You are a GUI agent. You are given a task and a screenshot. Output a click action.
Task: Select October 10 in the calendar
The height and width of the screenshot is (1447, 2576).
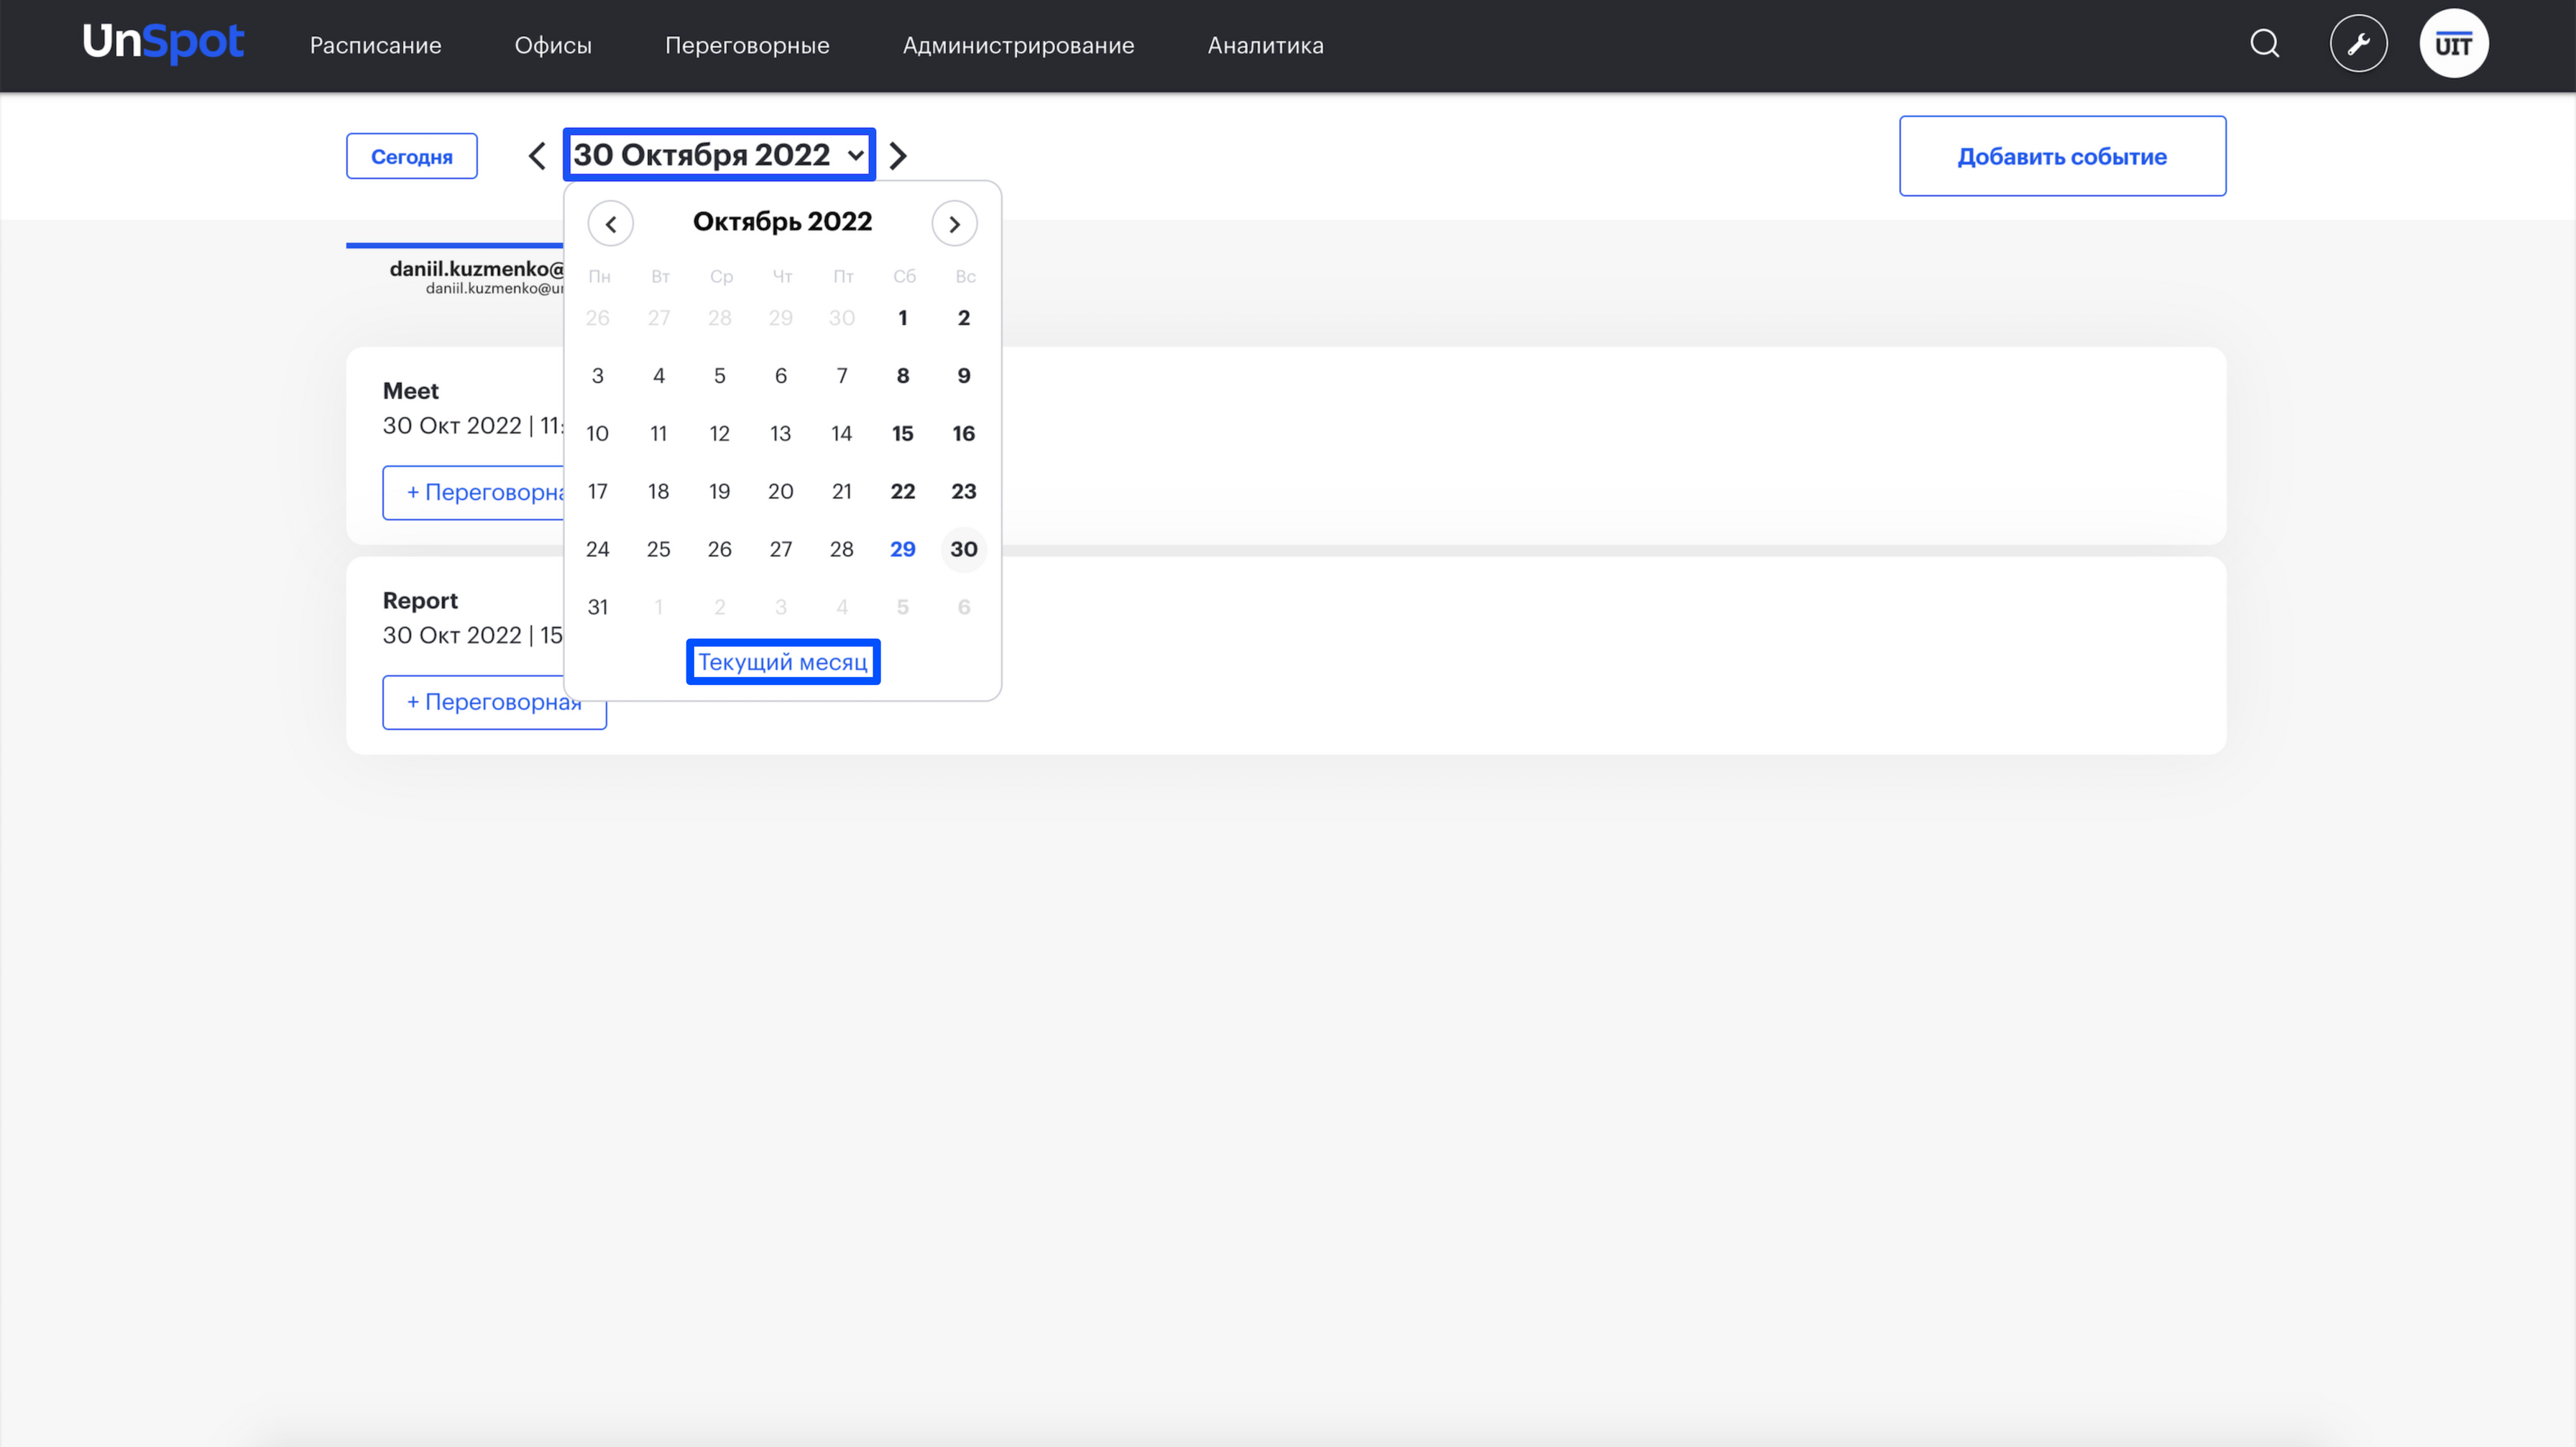(x=598, y=434)
